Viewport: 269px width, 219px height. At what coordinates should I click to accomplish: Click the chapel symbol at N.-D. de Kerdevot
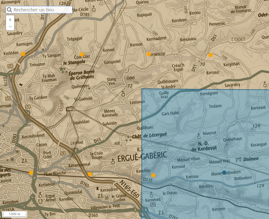tap(199, 135)
